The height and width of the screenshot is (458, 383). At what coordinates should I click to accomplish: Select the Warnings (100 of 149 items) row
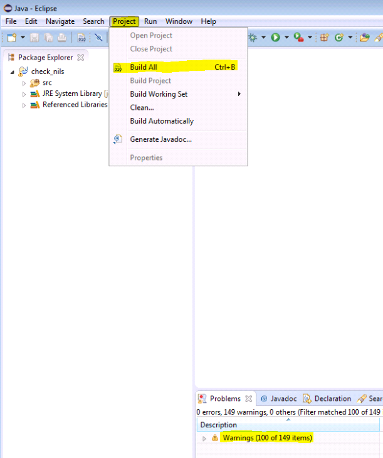268,437
